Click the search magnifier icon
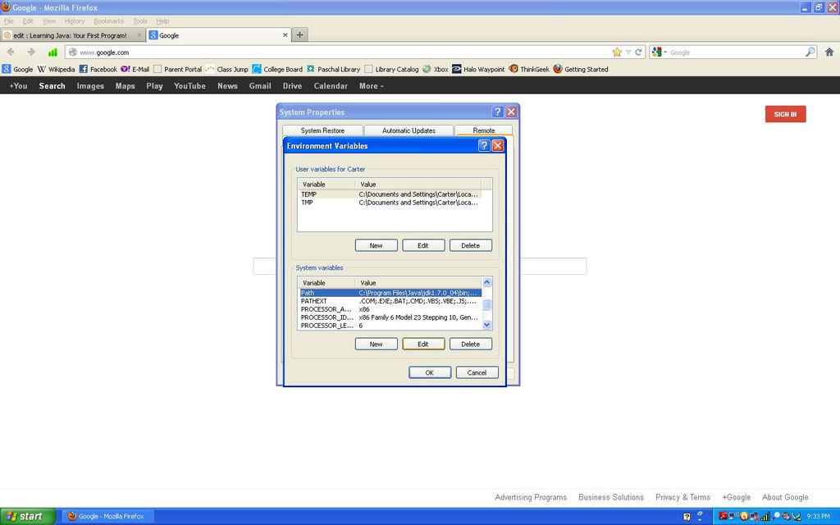 [810, 52]
